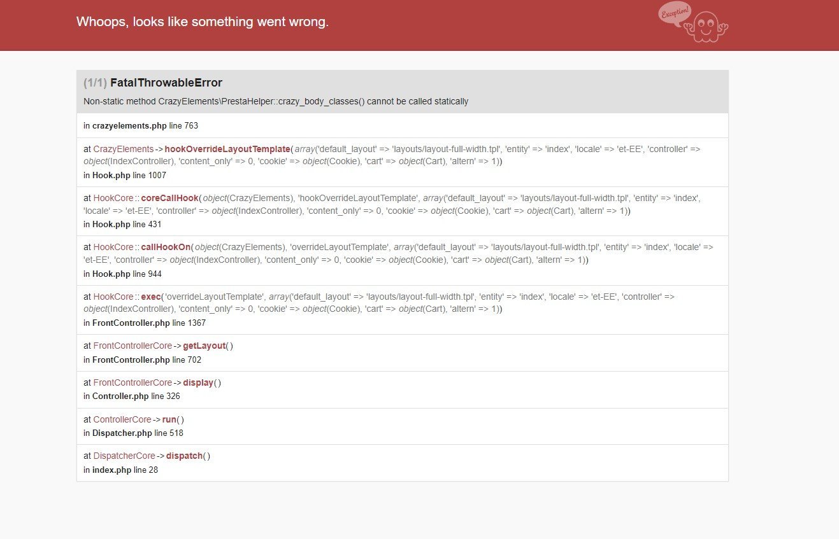Click the DispatcherCore class link

(124, 456)
